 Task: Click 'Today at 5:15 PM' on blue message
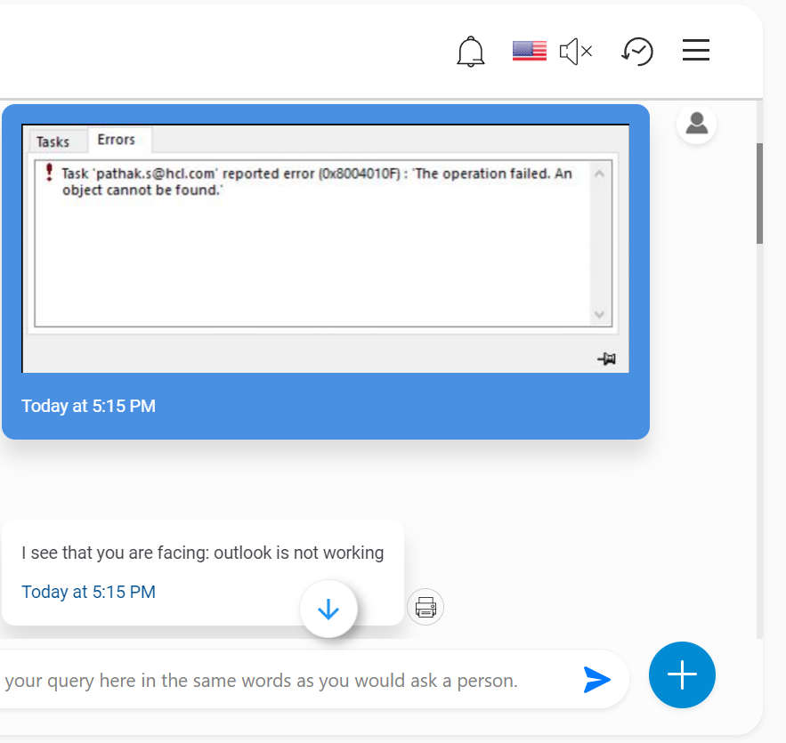[x=89, y=406]
